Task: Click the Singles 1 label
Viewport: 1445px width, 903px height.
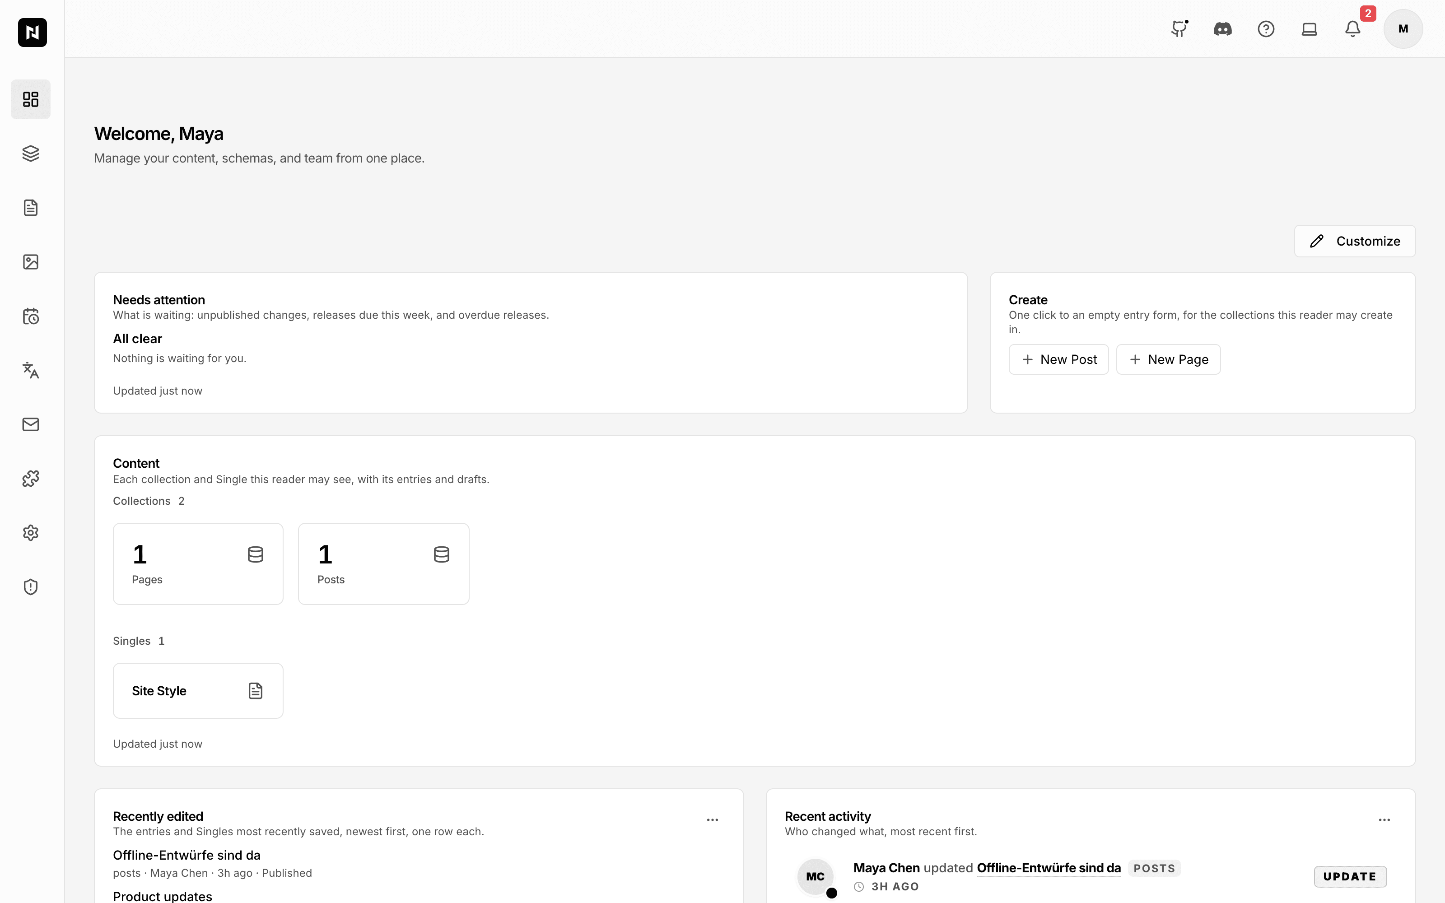Action: click(x=139, y=641)
